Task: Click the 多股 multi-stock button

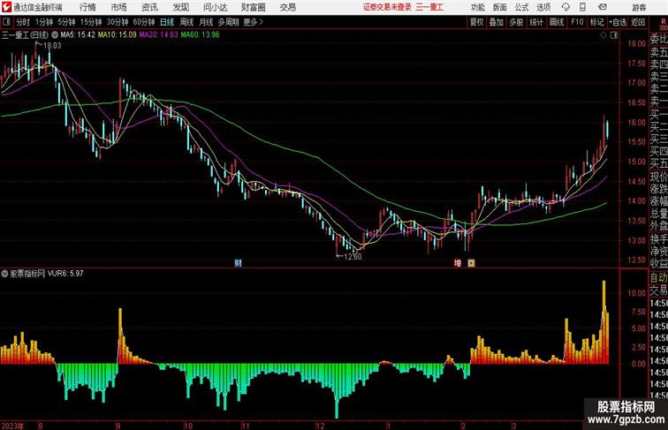Action: (516, 22)
